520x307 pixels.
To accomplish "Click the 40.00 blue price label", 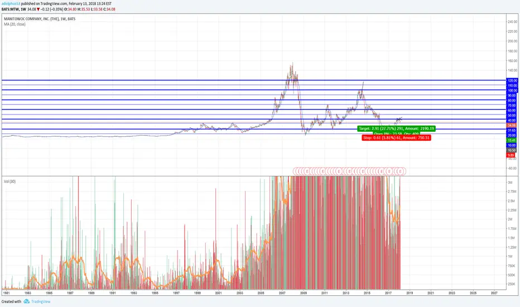I will coord(512,120).
